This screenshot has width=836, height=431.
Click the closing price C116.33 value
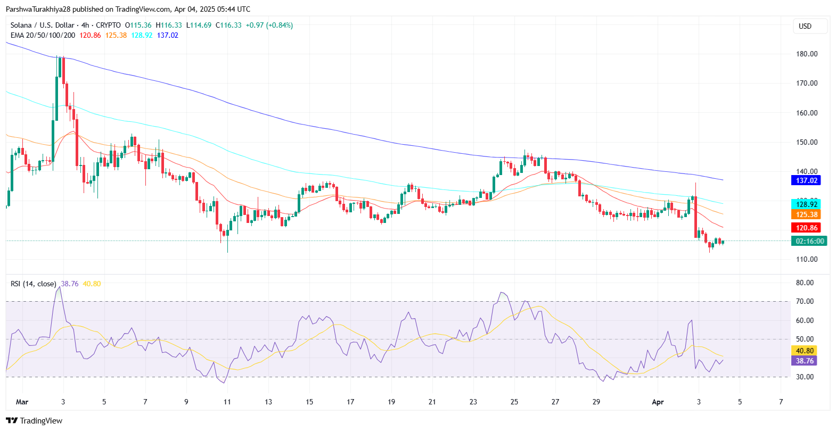pyautogui.click(x=228, y=25)
